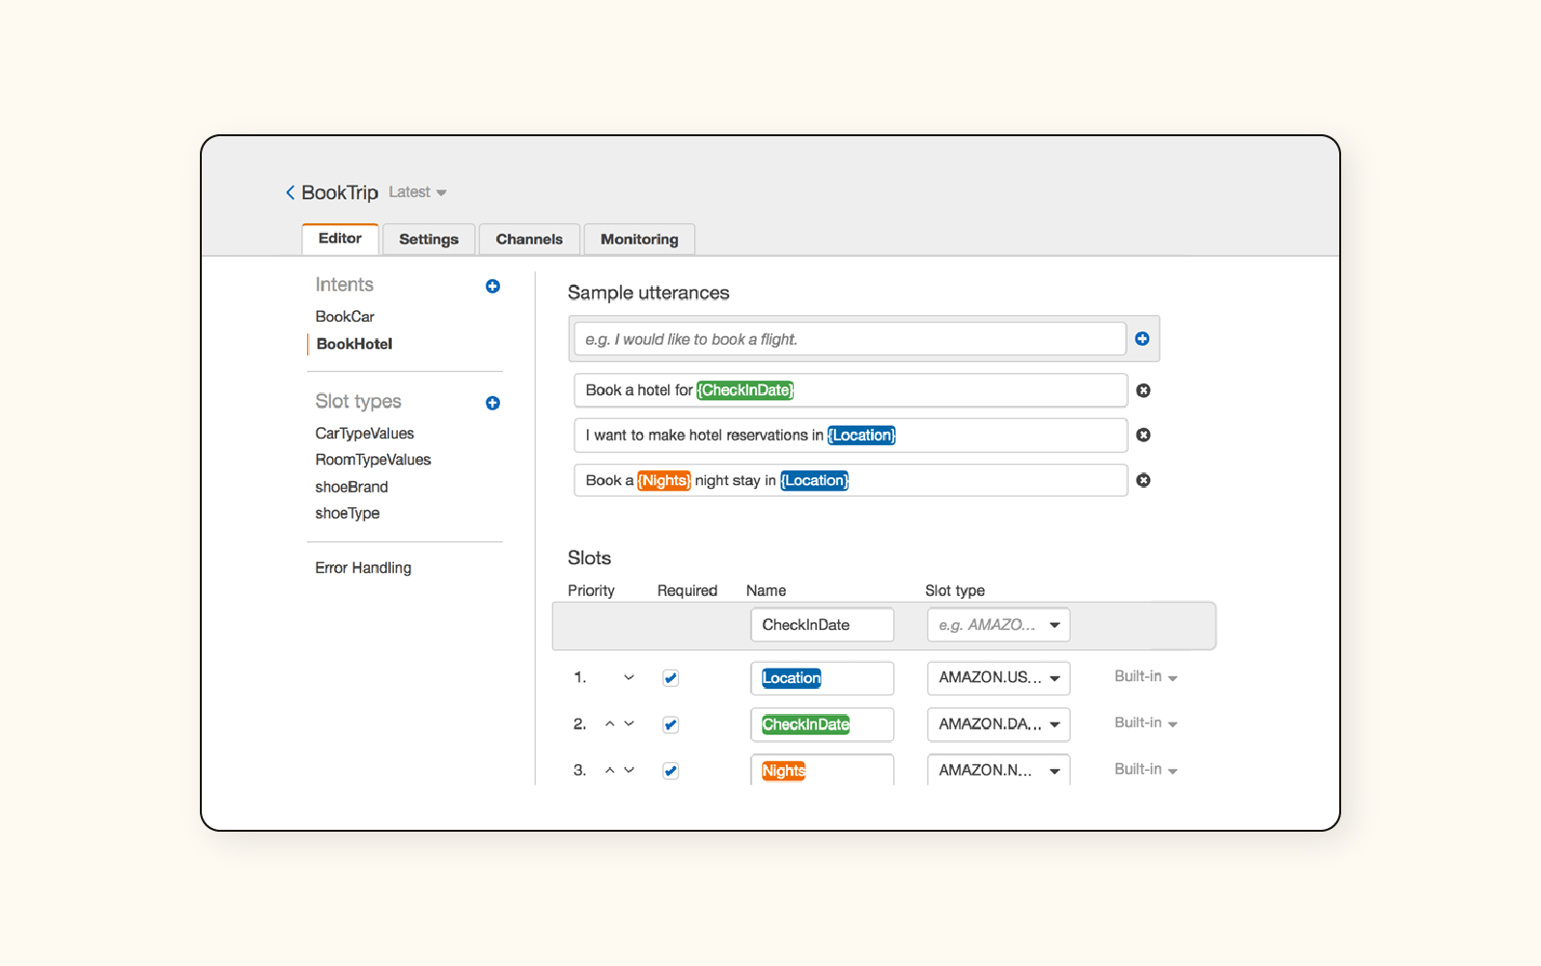The image size is (1541, 966).
Task: Move the Nights slot up in priority
Action: click(x=609, y=770)
